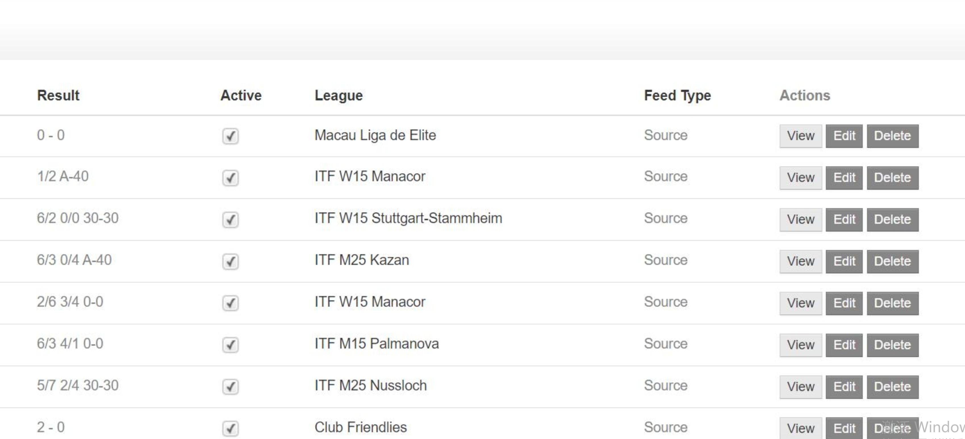Sort by Feed Type column header
Viewport: 965px width, 439px height.
(x=677, y=95)
